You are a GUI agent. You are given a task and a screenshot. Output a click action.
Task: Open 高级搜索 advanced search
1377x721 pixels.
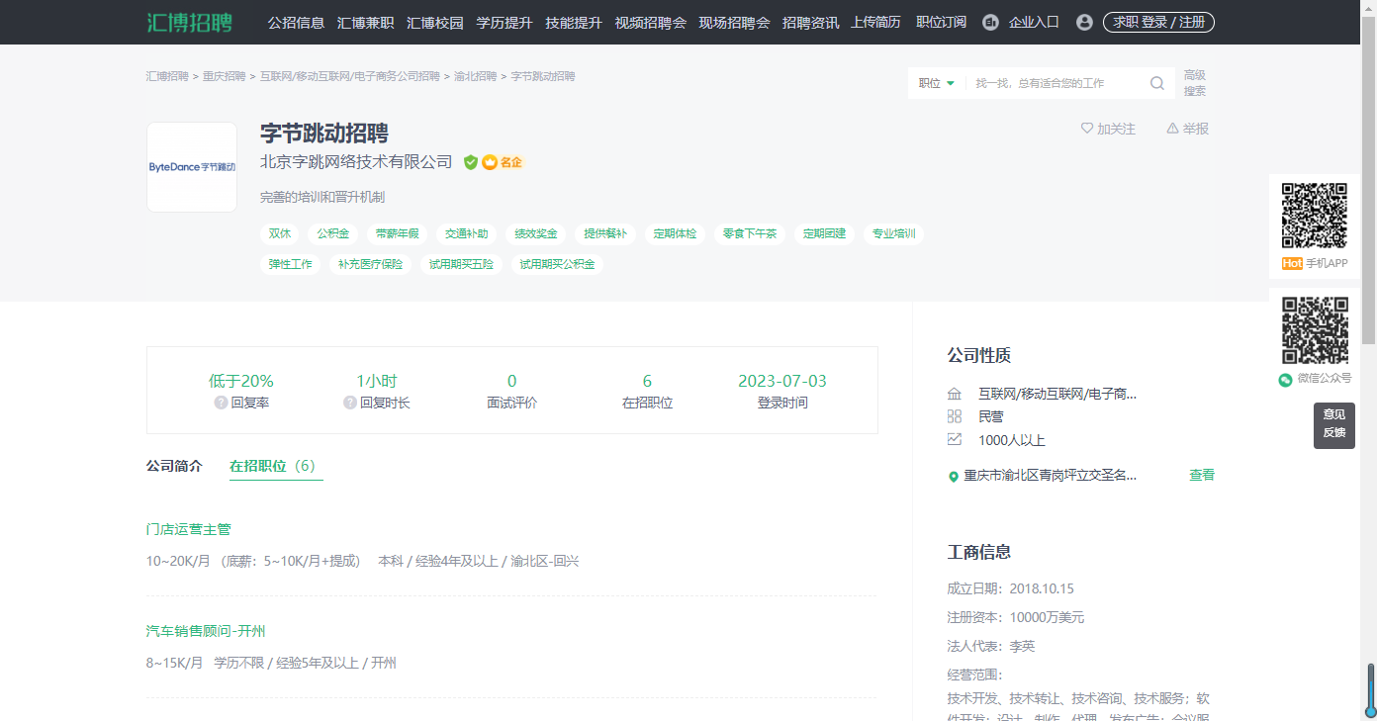(x=1195, y=83)
